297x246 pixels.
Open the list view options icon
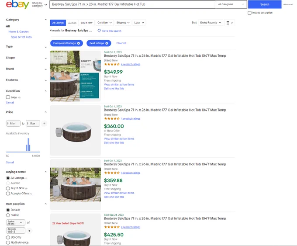[x=229, y=23]
